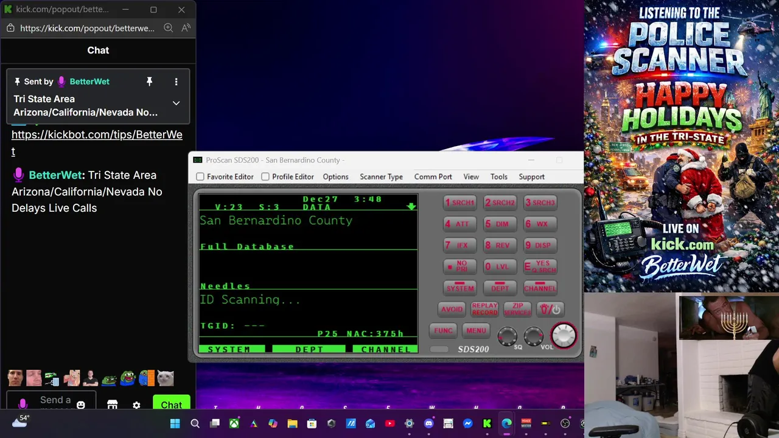Screen dimensions: 779x438
Task: Click the padlock site info icon
Action: pos(10,28)
